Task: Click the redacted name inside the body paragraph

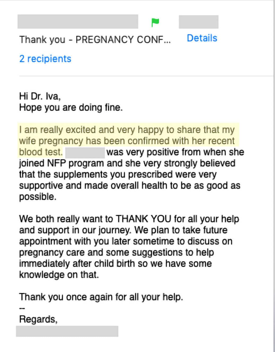Action: coord(85,152)
